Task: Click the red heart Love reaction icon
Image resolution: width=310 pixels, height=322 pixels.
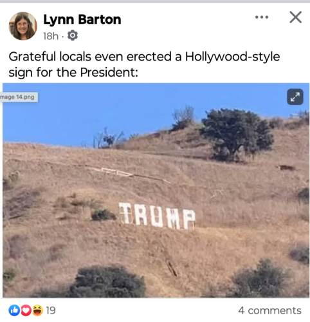Action: pyautogui.click(x=26, y=310)
